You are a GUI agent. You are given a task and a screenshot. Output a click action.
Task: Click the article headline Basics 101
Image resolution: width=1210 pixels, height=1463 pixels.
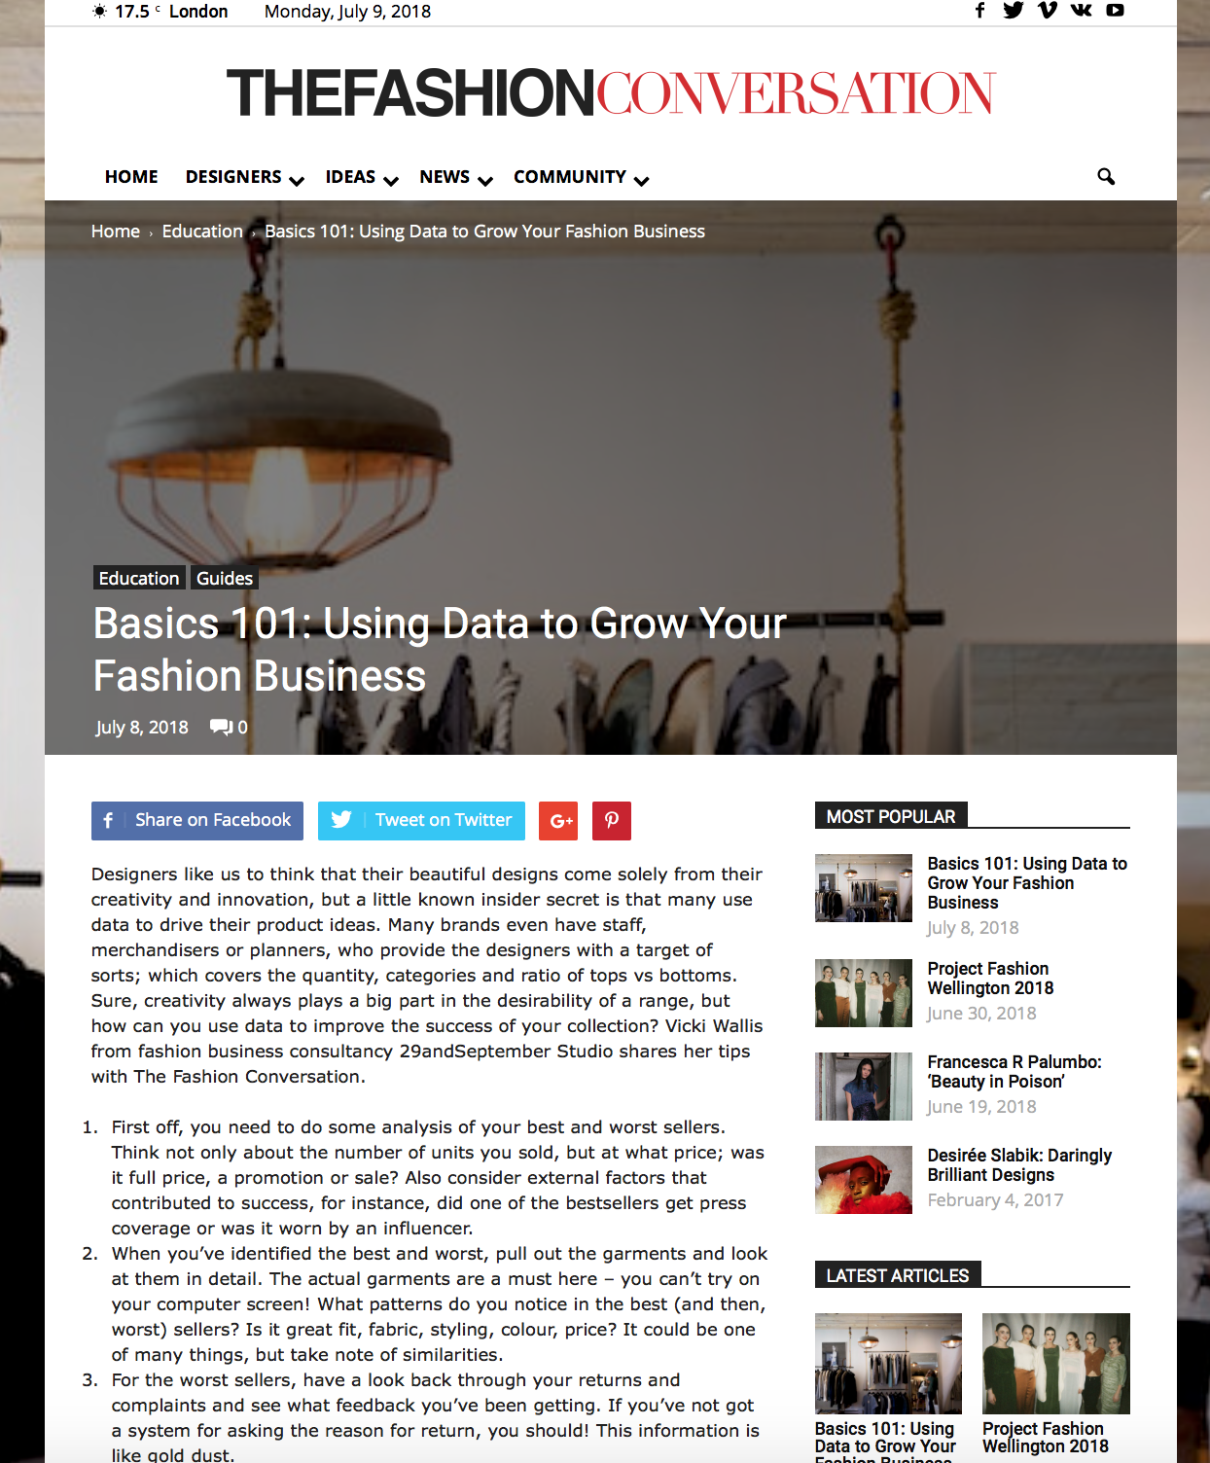pyautogui.click(x=440, y=650)
